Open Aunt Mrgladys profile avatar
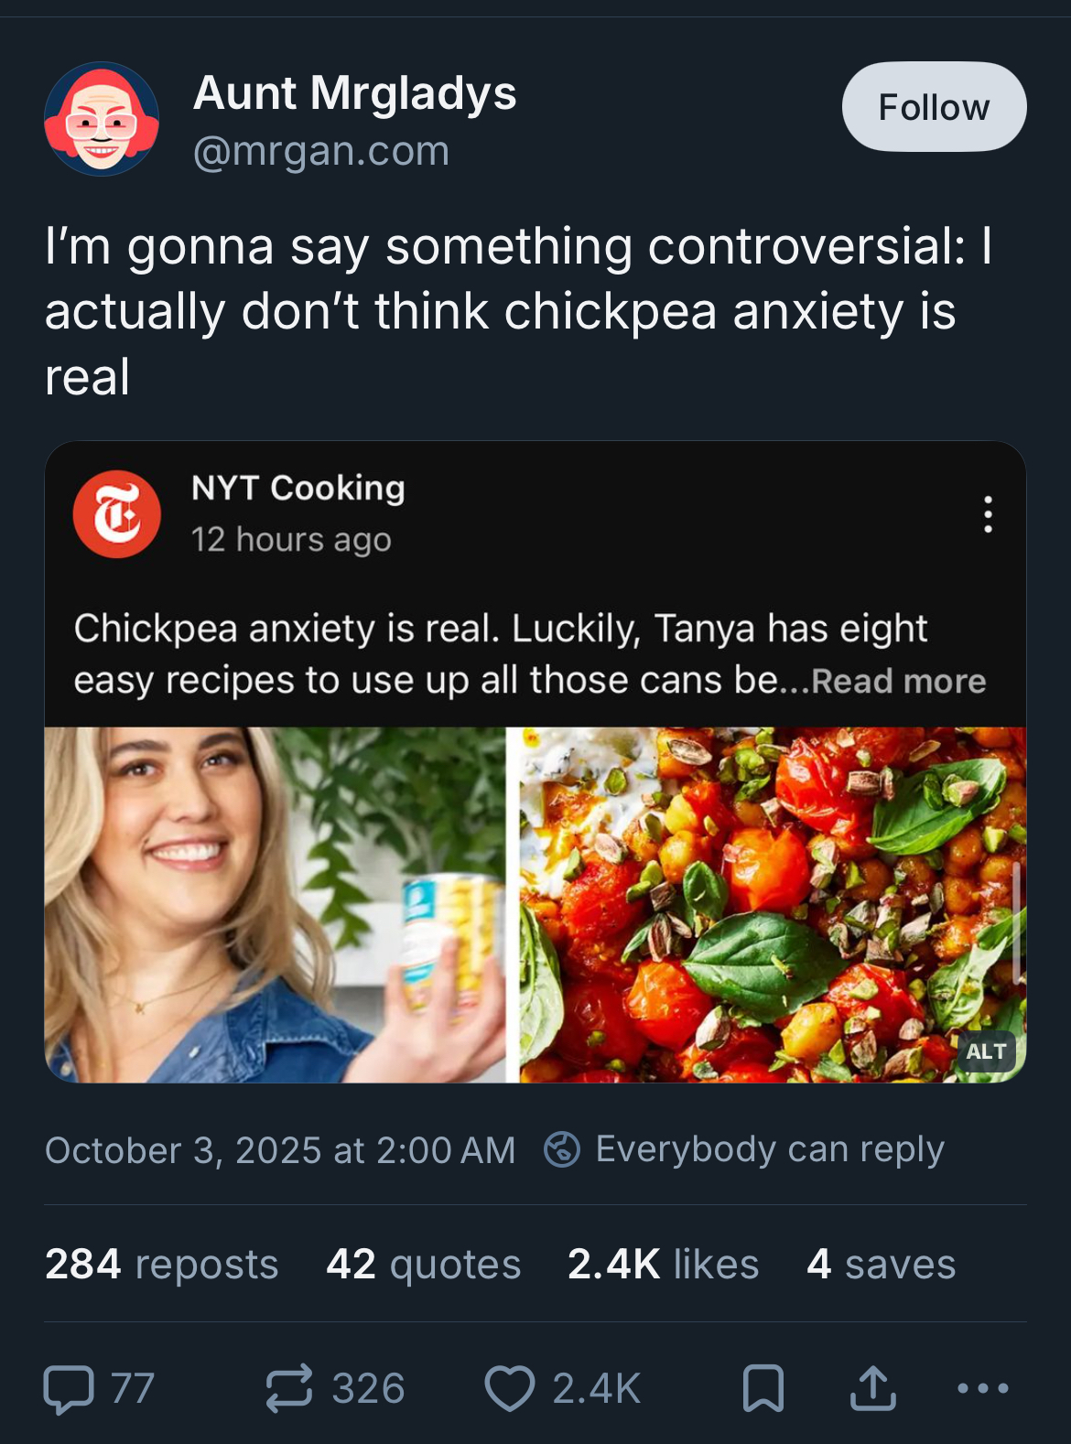Screen dimensions: 1071x1444 click(102, 119)
